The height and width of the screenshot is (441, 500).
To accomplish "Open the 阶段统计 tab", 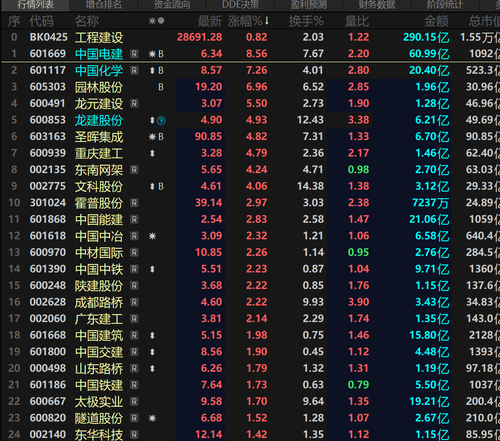I will 445,5.
